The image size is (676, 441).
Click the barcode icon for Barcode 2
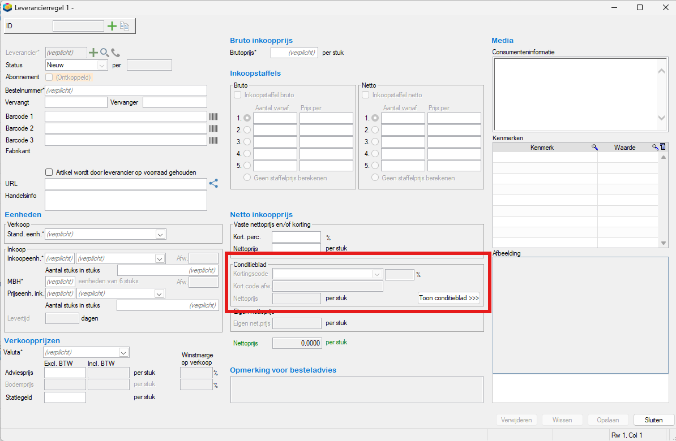213,128
